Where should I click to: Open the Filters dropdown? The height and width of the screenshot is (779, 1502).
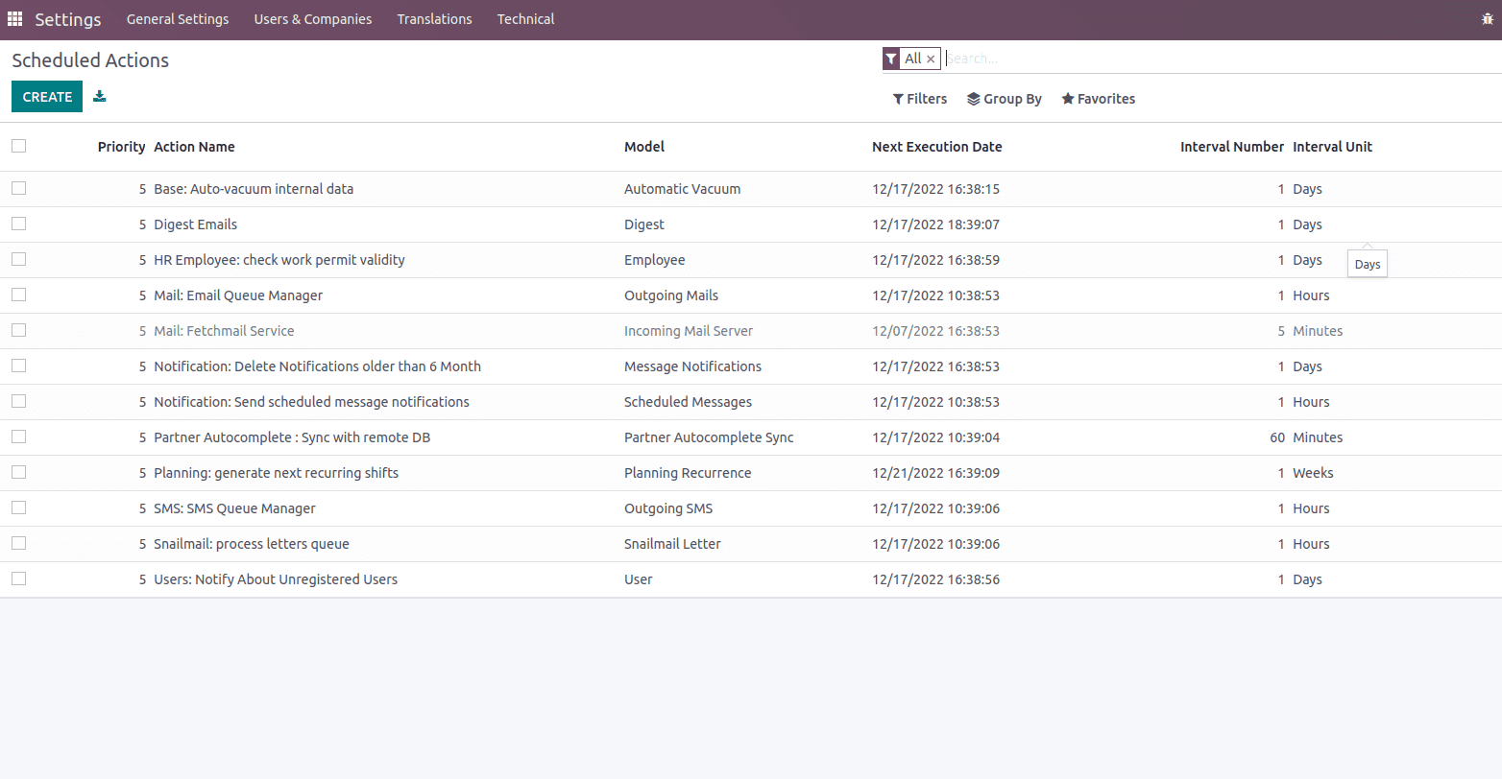920,99
